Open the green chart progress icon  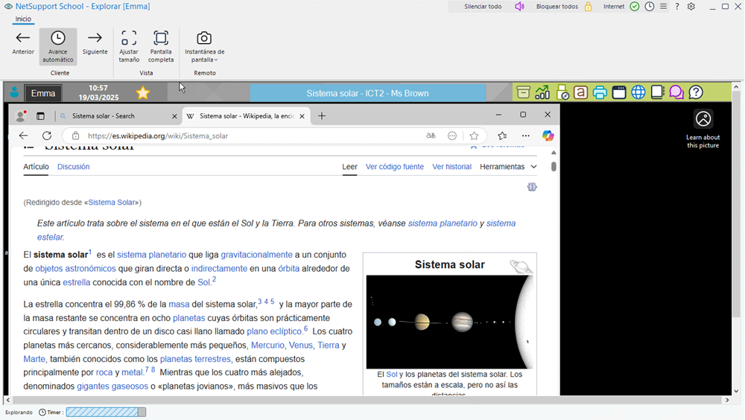(x=542, y=92)
